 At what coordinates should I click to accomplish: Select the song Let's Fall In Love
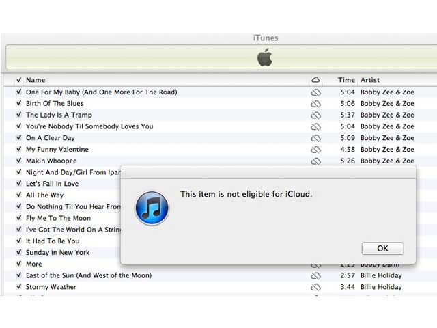click(52, 184)
